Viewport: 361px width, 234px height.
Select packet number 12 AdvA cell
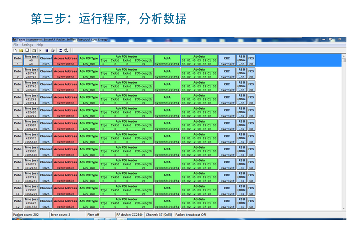pos(167,203)
